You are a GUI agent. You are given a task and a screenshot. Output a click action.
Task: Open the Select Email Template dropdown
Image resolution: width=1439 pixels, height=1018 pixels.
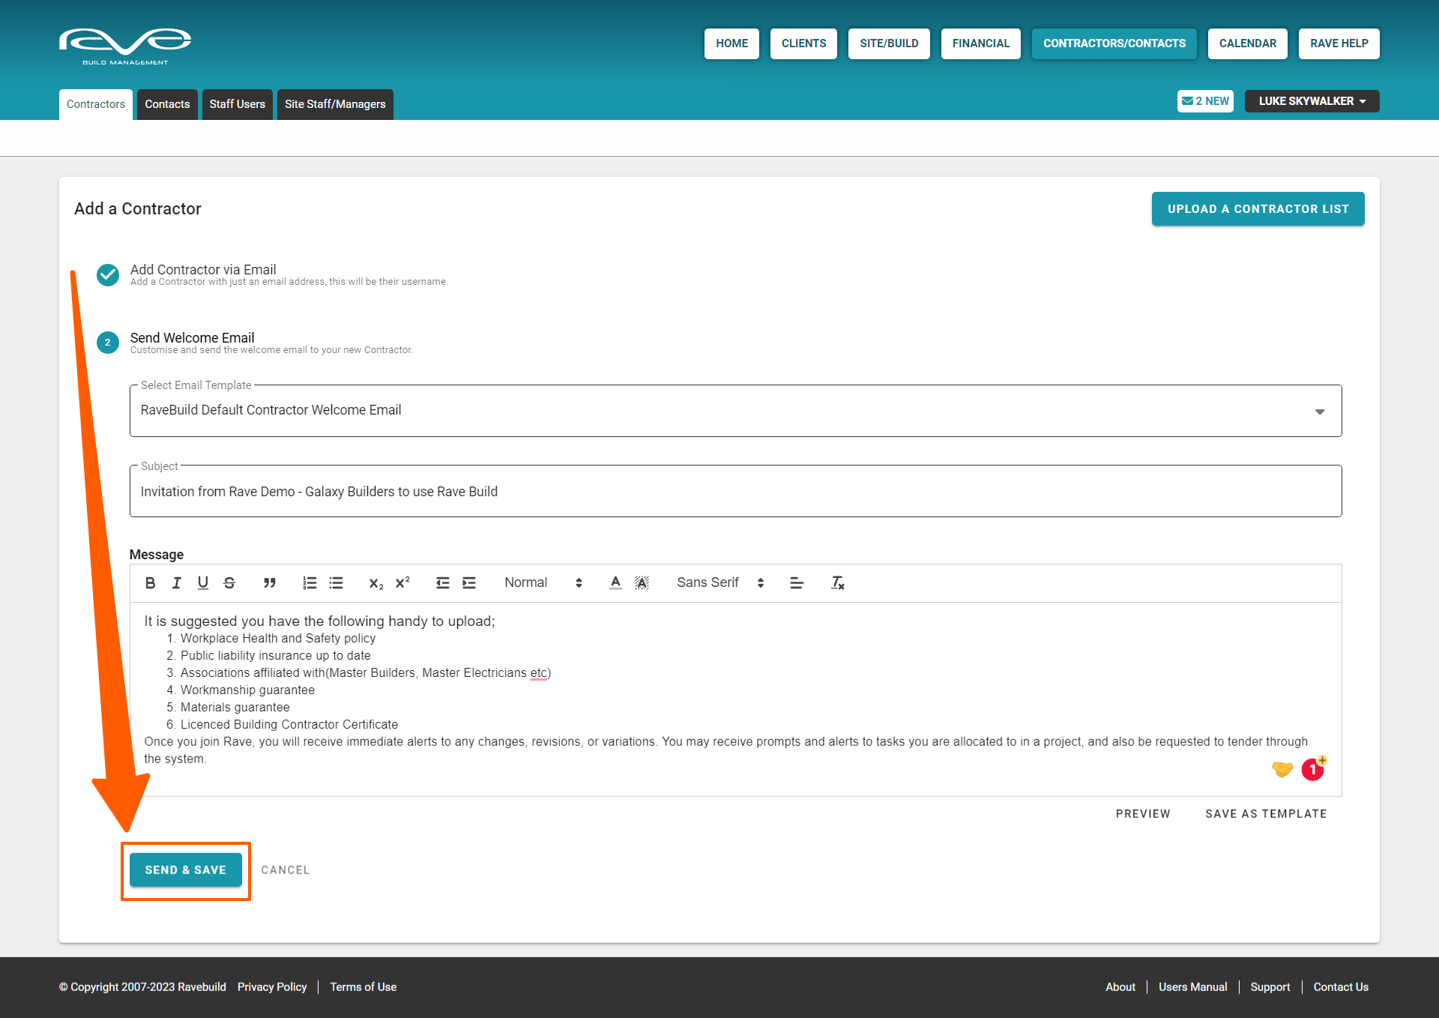click(735, 411)
